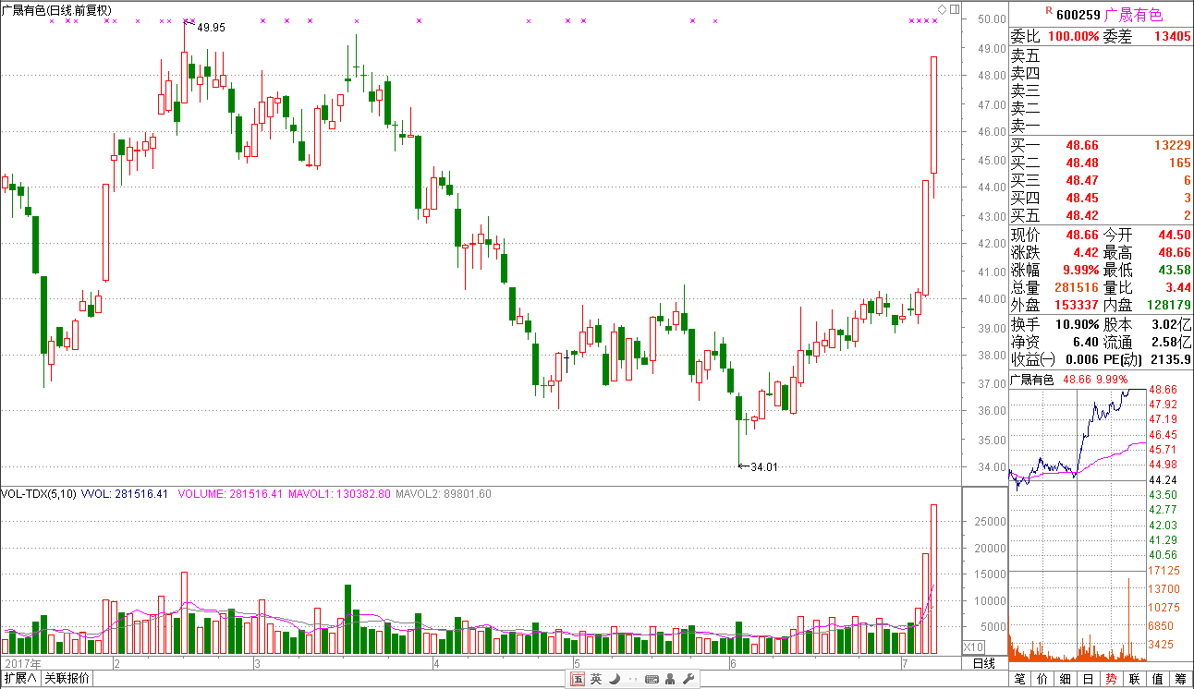
Task: Click the 最低 value 43.58
Action: pyautogui.click(x=1175, y=271)
